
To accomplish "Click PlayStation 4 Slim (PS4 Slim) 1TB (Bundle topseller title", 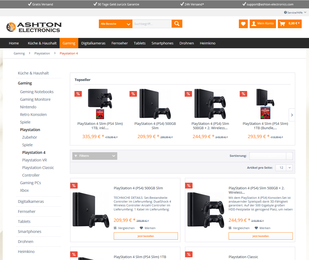I will tap(265, 126).
